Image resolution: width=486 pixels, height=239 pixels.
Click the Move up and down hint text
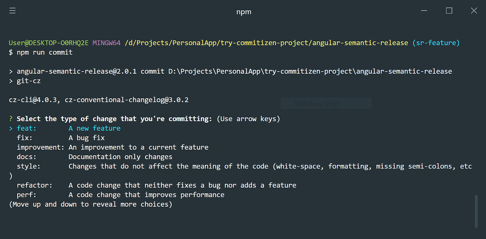coord(91,204)
